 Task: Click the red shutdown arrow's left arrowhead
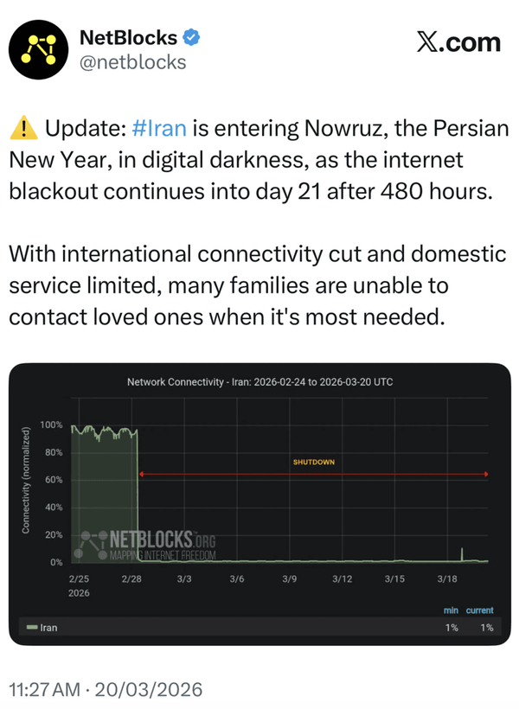click(142, 474)
